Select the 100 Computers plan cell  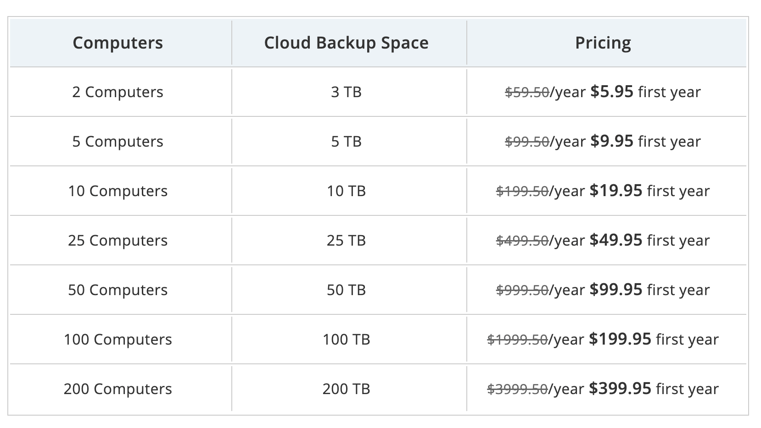(118, 340)
